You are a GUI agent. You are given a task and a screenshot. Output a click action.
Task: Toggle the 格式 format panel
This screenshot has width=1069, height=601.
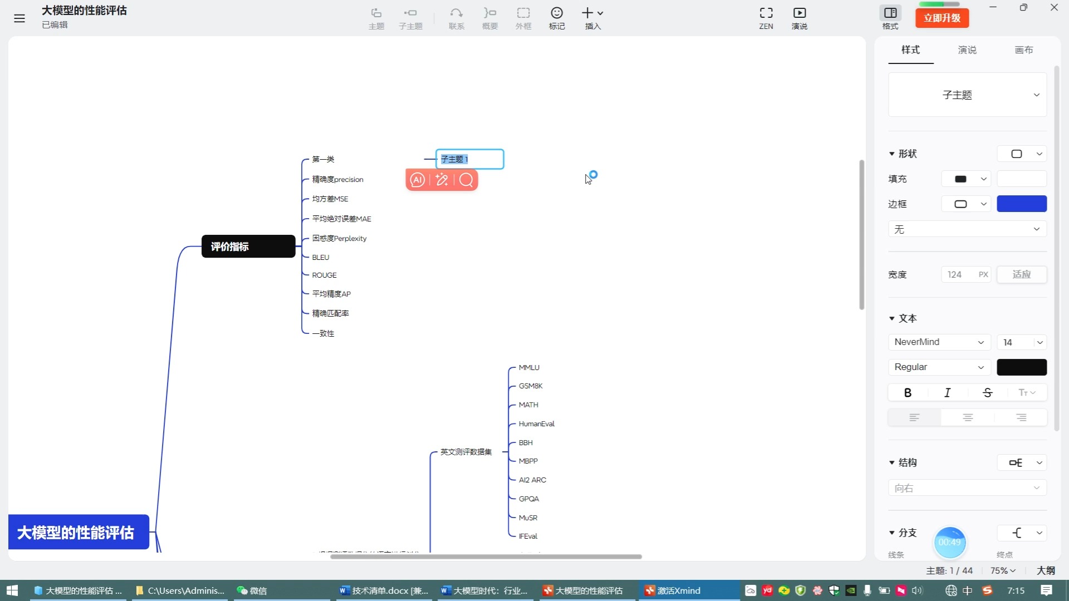(x=890, y=18)
